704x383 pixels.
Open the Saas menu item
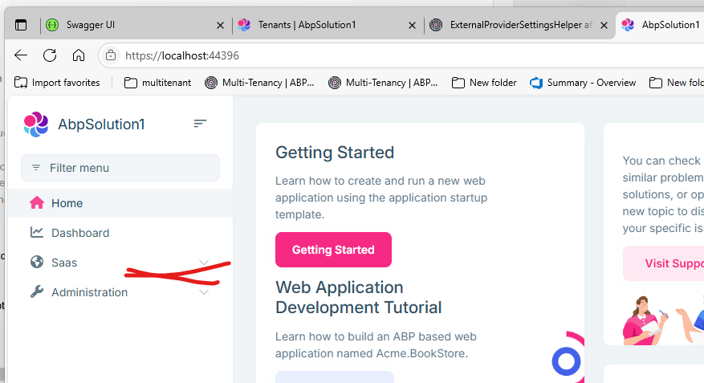pyautogui.click(x=120, y=263)
